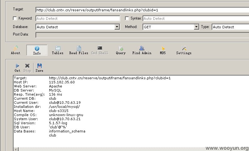Click the Stop icon
249x151 pixels.
coord(27,66)
